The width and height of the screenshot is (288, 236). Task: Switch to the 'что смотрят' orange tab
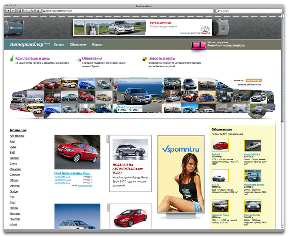click(x=254, y=80)
